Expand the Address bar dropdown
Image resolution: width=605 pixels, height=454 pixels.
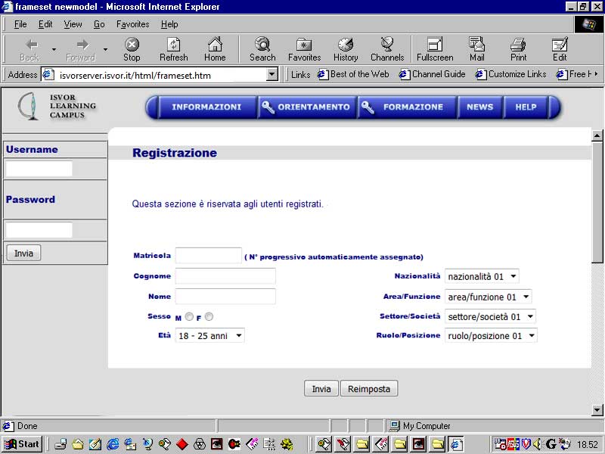[271, 74]
